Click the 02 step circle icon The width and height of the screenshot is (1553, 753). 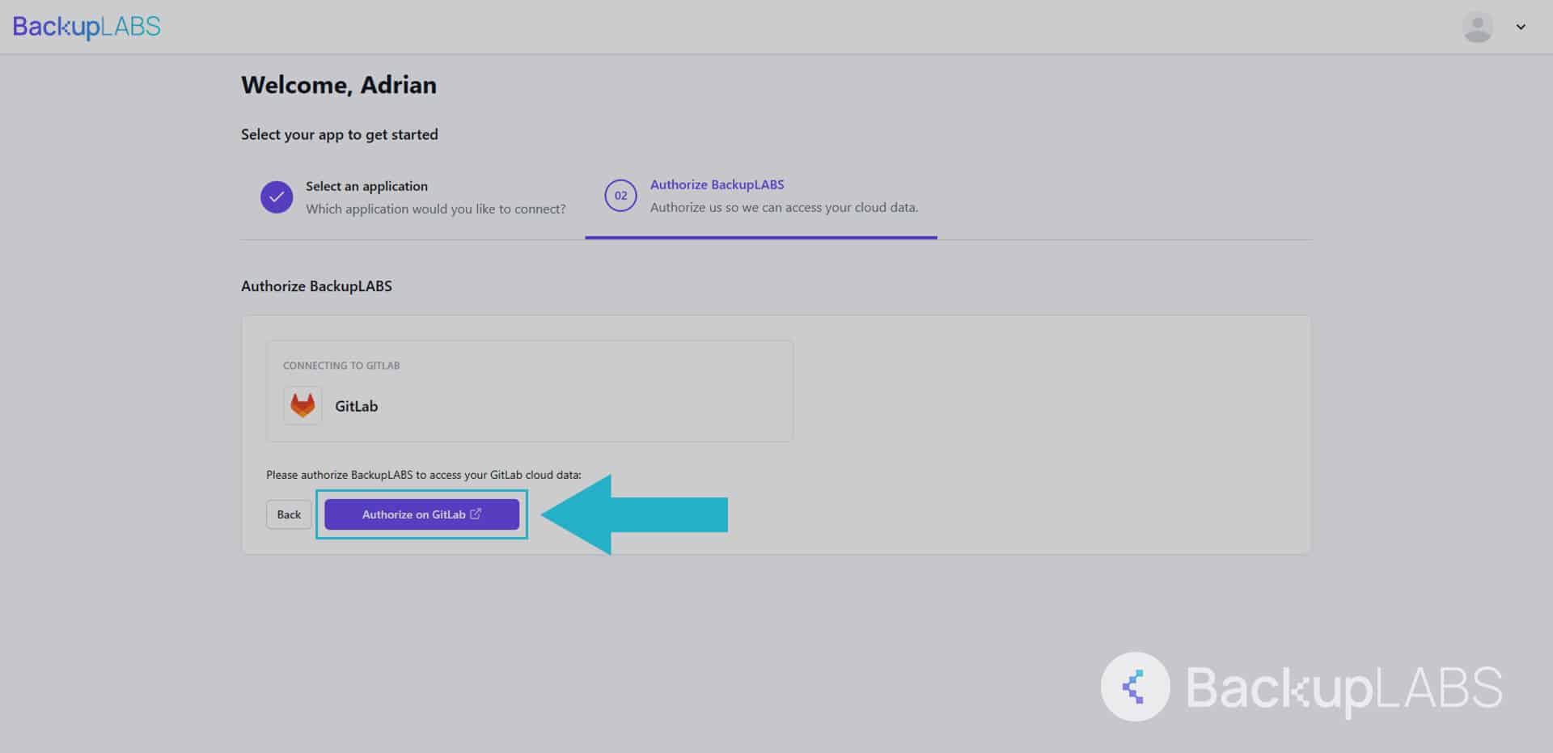tap(620, 196)
